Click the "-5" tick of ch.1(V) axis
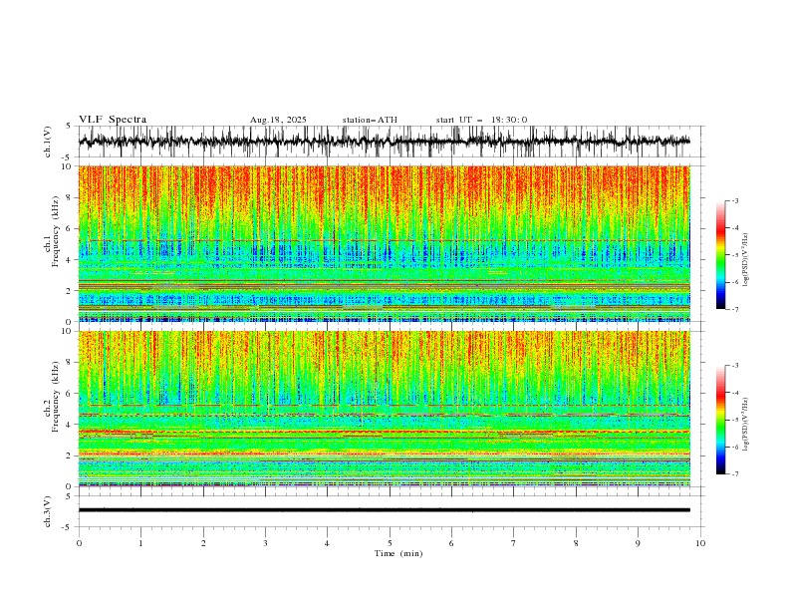Image resolution: width=789 pixels, height=610 pixels. tap(68, 157)
